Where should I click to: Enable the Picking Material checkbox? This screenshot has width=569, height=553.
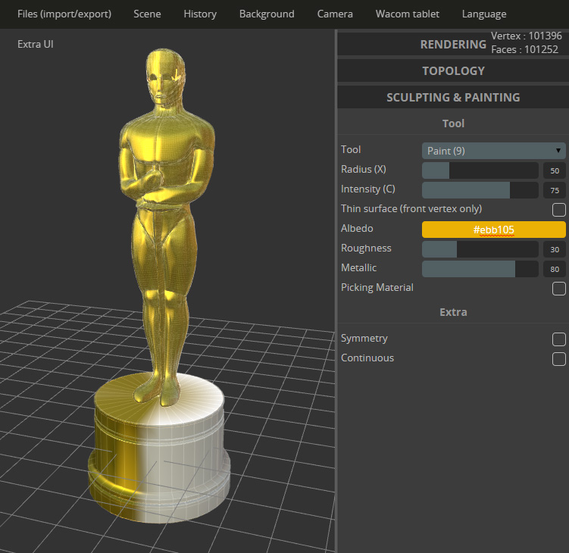click(x=559, y=289)
